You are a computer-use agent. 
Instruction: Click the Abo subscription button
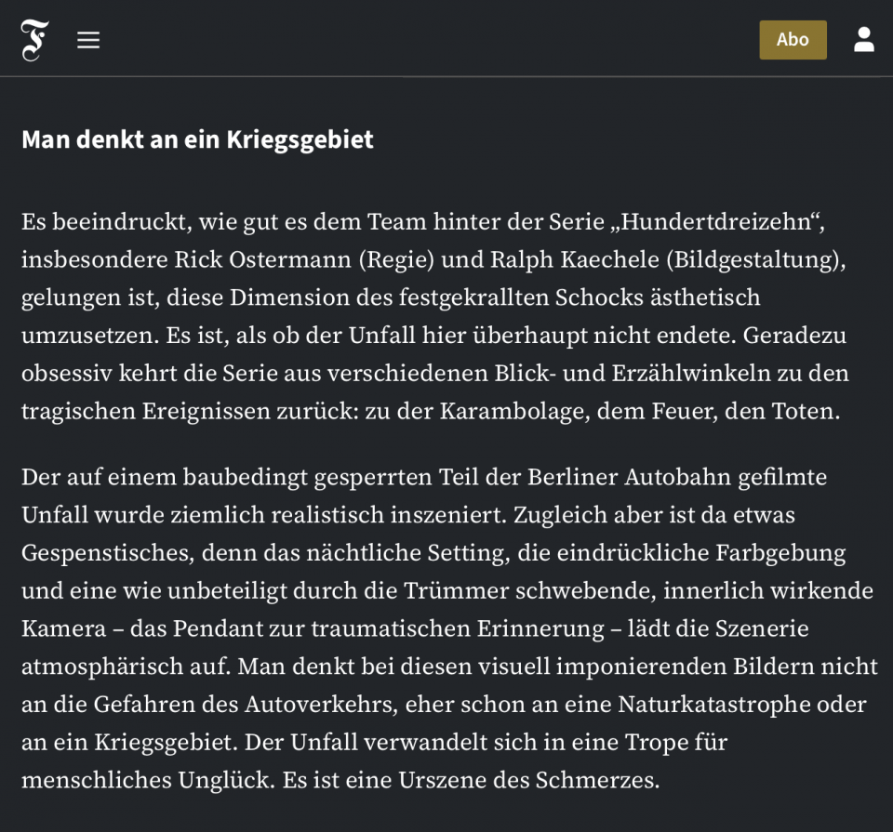[x=793, y=39]
